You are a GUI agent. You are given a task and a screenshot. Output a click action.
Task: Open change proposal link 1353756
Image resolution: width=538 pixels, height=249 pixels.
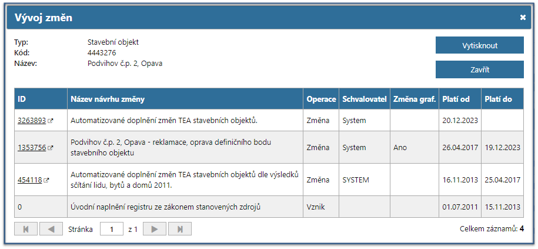tap(32, 148)
